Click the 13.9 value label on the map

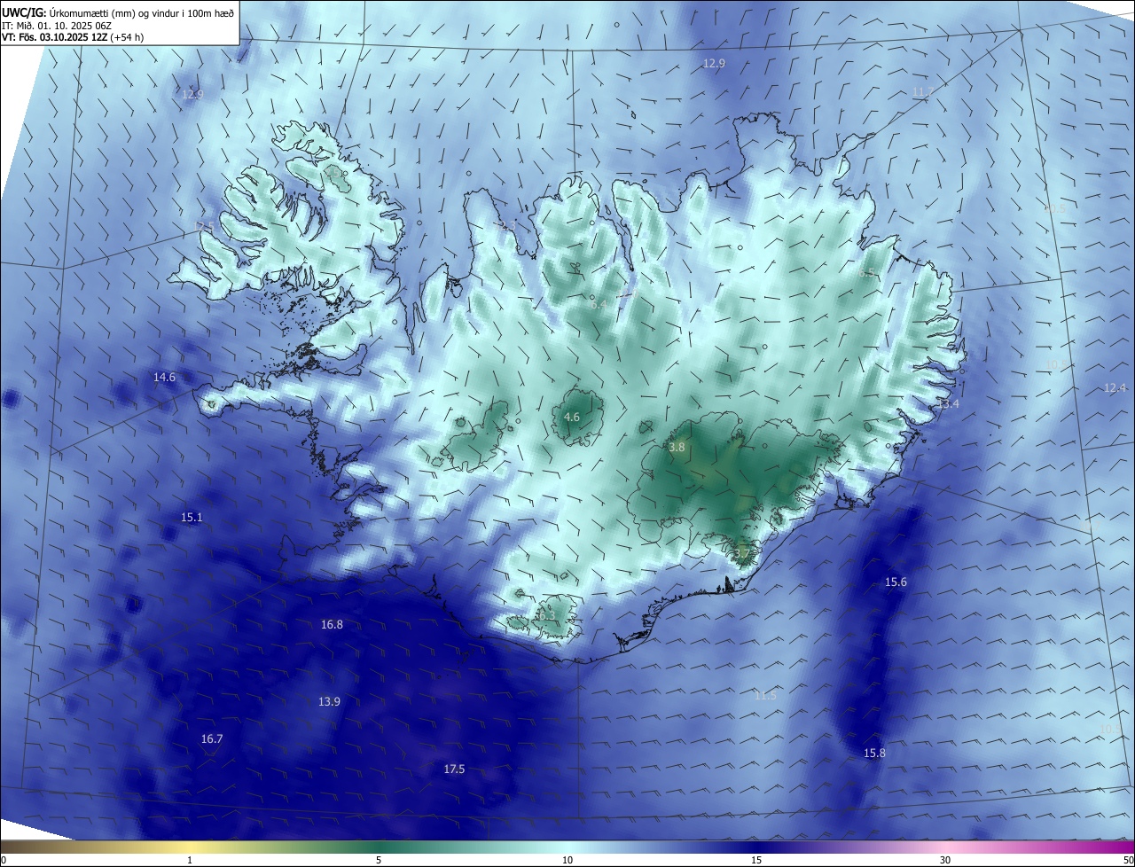[329, 702]
